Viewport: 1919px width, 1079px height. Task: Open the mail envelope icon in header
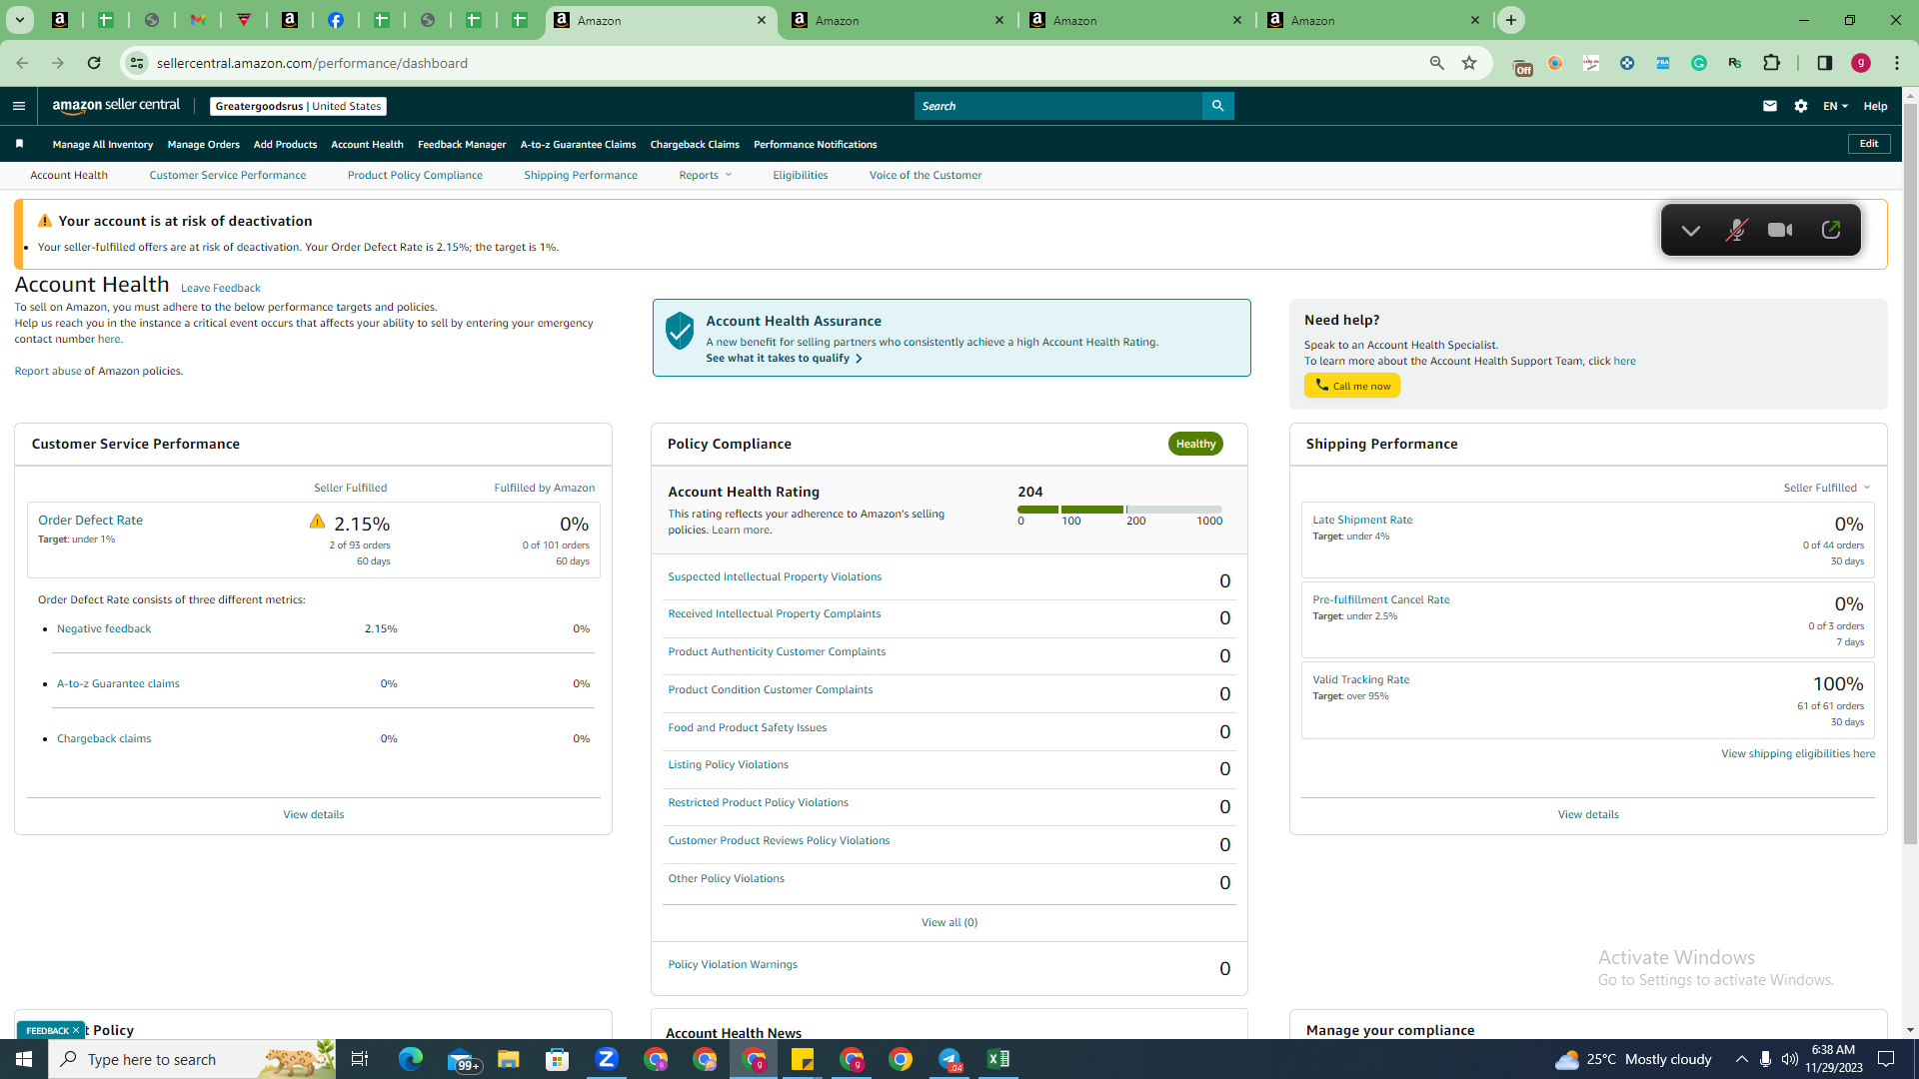coord(1770,106)
